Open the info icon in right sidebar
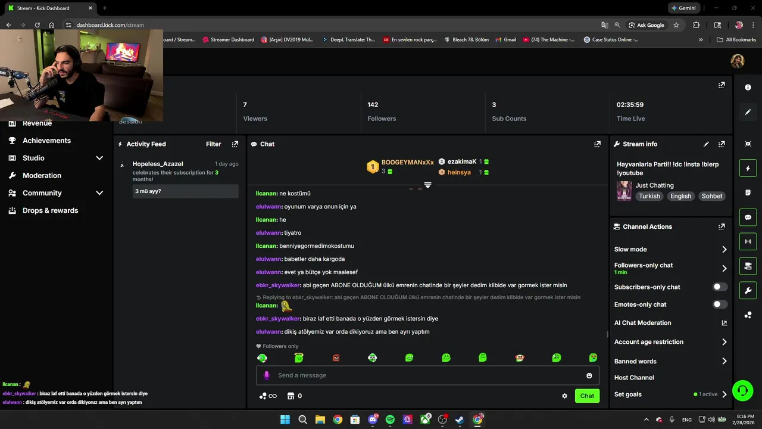The width and height of the screenshot is (762, 429). click(748, 88)
